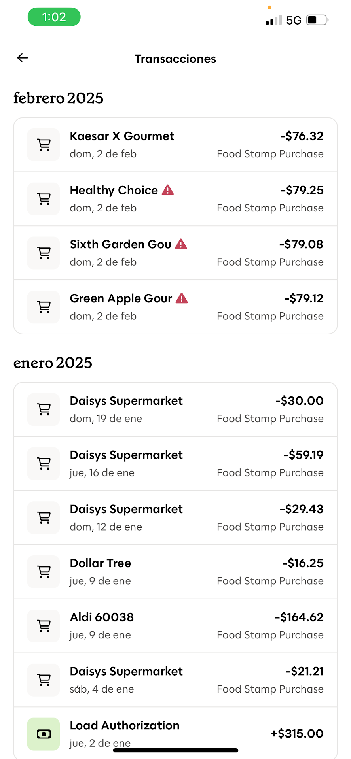The height and width of the screenshot is (759, 351).
Task: Tap cart icon for Dollar Tree
Action: click(x=44, y=572)
